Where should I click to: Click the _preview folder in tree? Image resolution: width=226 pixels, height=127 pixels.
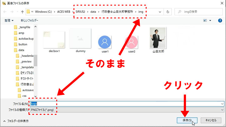pos(27,61)
